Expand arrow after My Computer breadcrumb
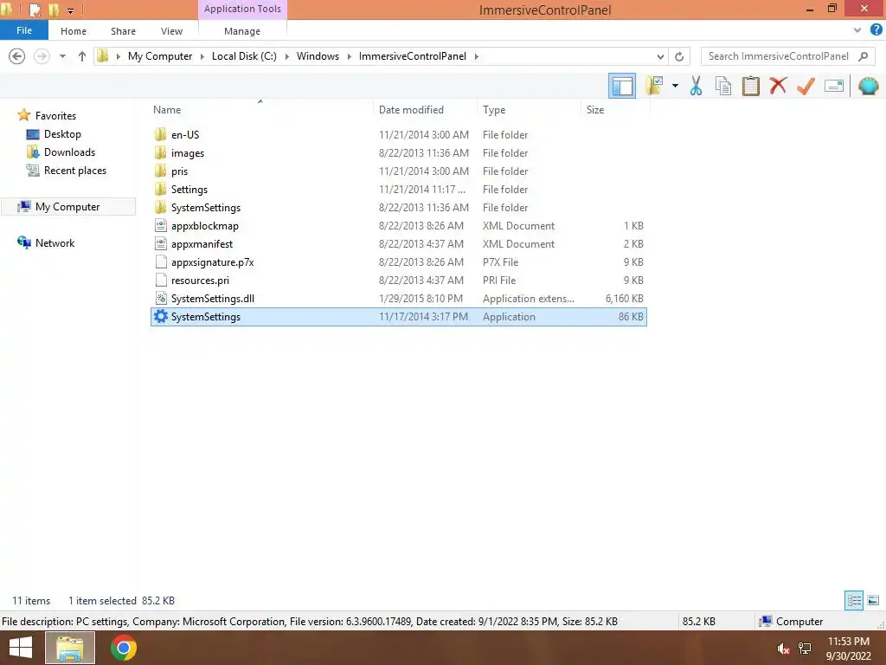886x665 pixels. click(x=202, y=56)
